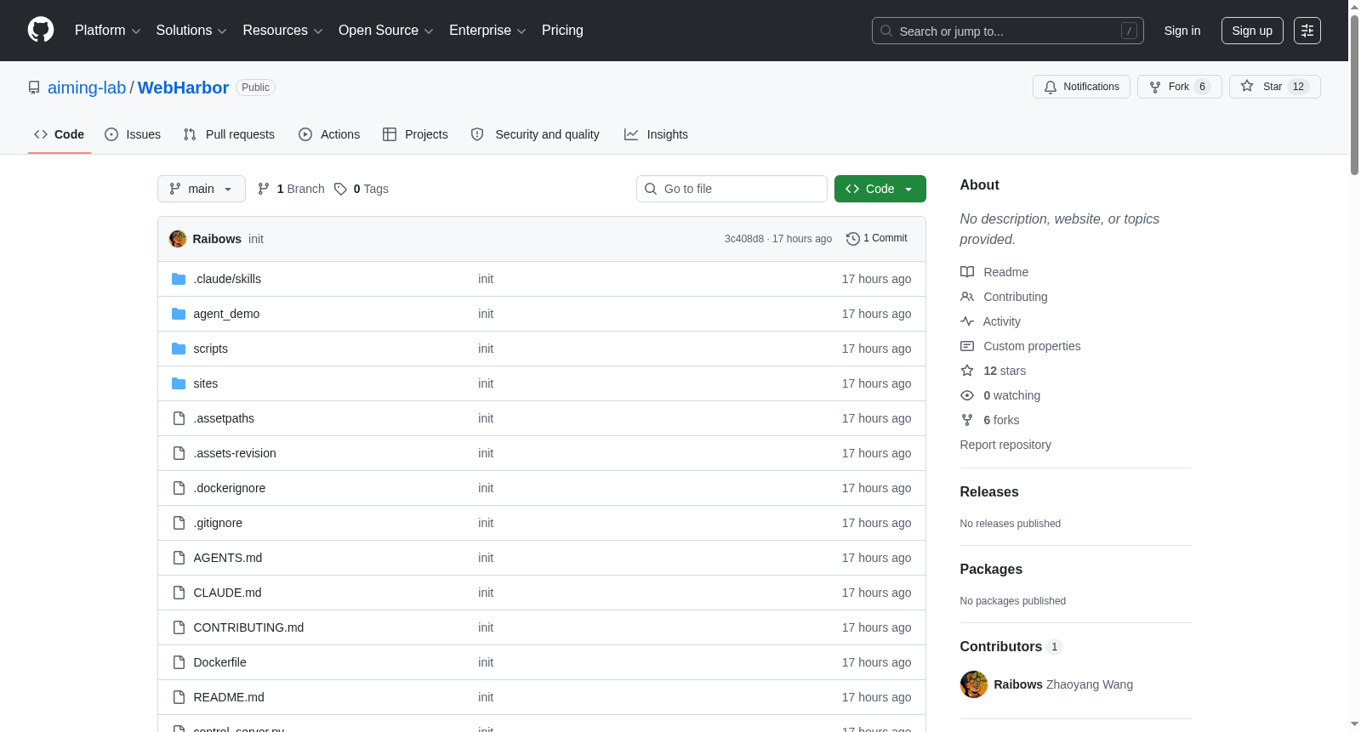Open the CLAUDE.md file

tap(227, 593)
